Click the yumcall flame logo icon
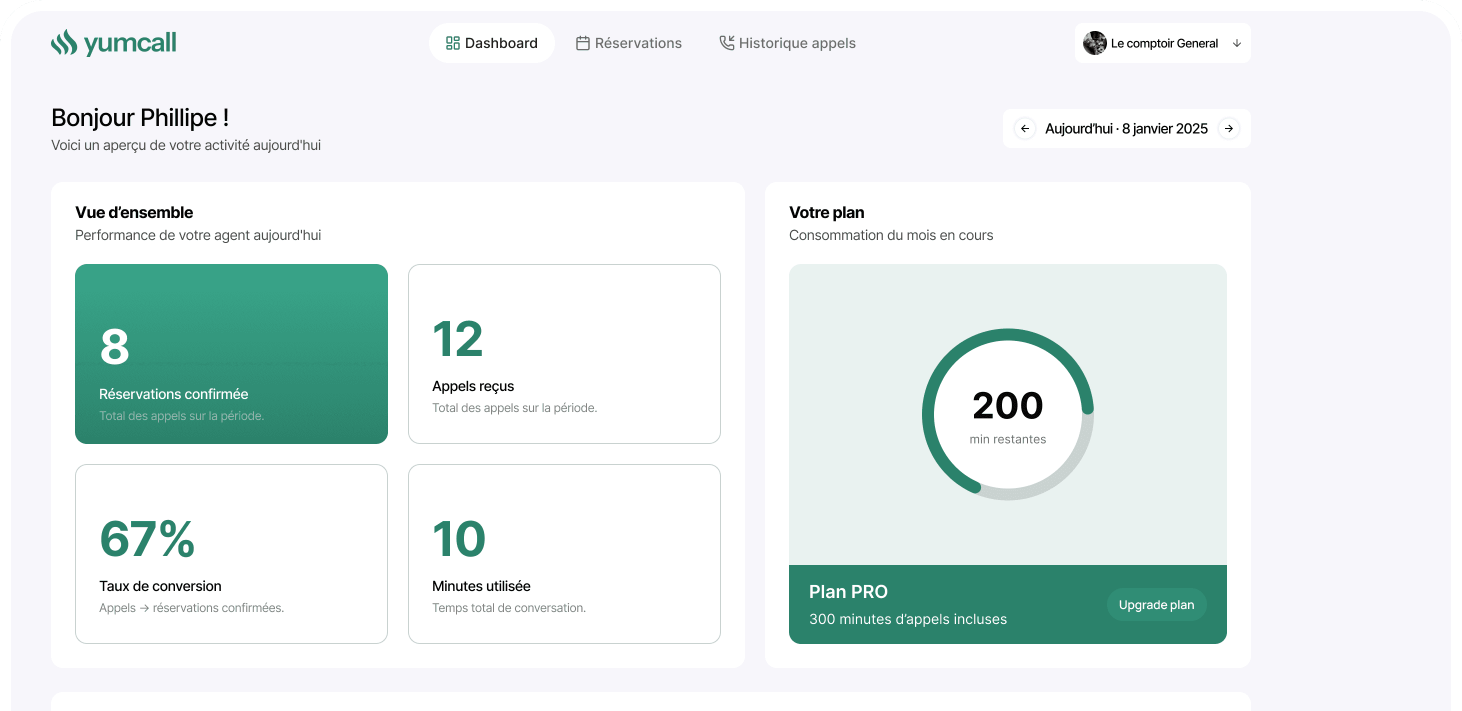Viewport: 1462px width, 711px height. (64, 42)
